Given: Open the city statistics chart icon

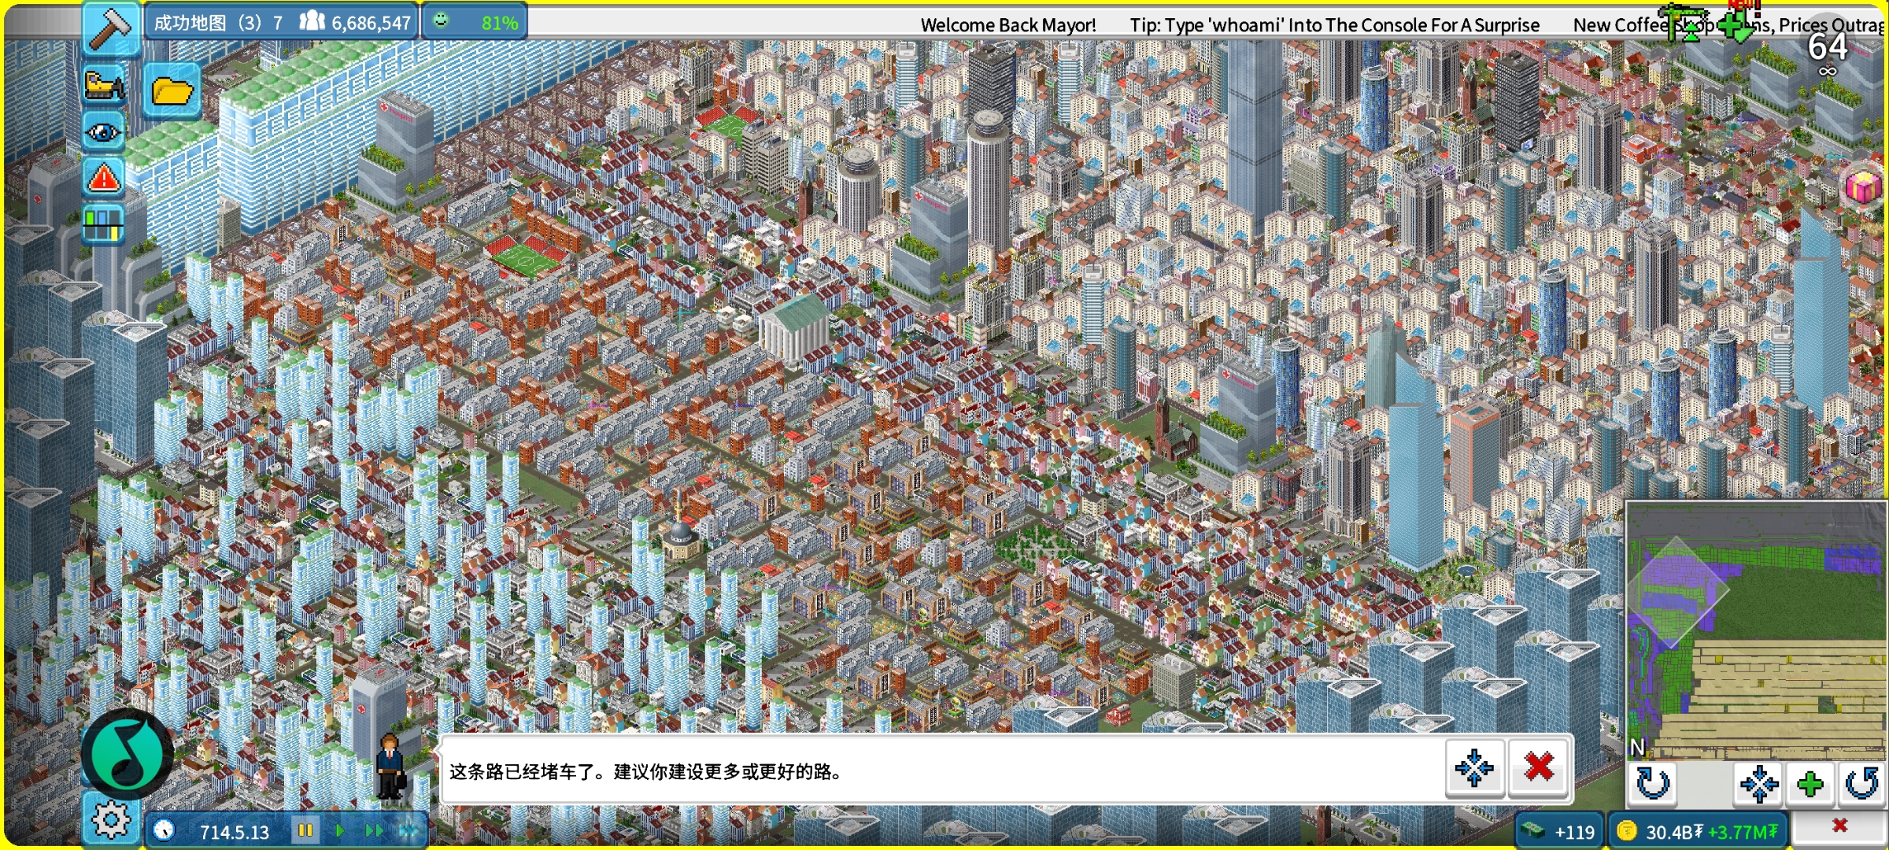Looking at the screenshot, I should [x=104, y=224].
